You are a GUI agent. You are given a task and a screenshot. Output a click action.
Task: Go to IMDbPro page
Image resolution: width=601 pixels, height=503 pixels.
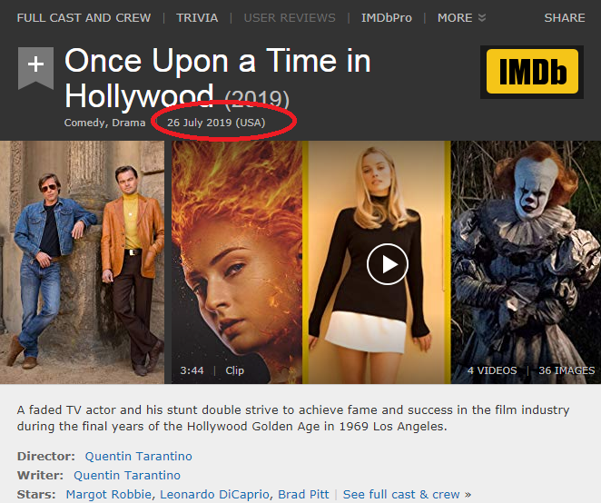pos(387,17)
